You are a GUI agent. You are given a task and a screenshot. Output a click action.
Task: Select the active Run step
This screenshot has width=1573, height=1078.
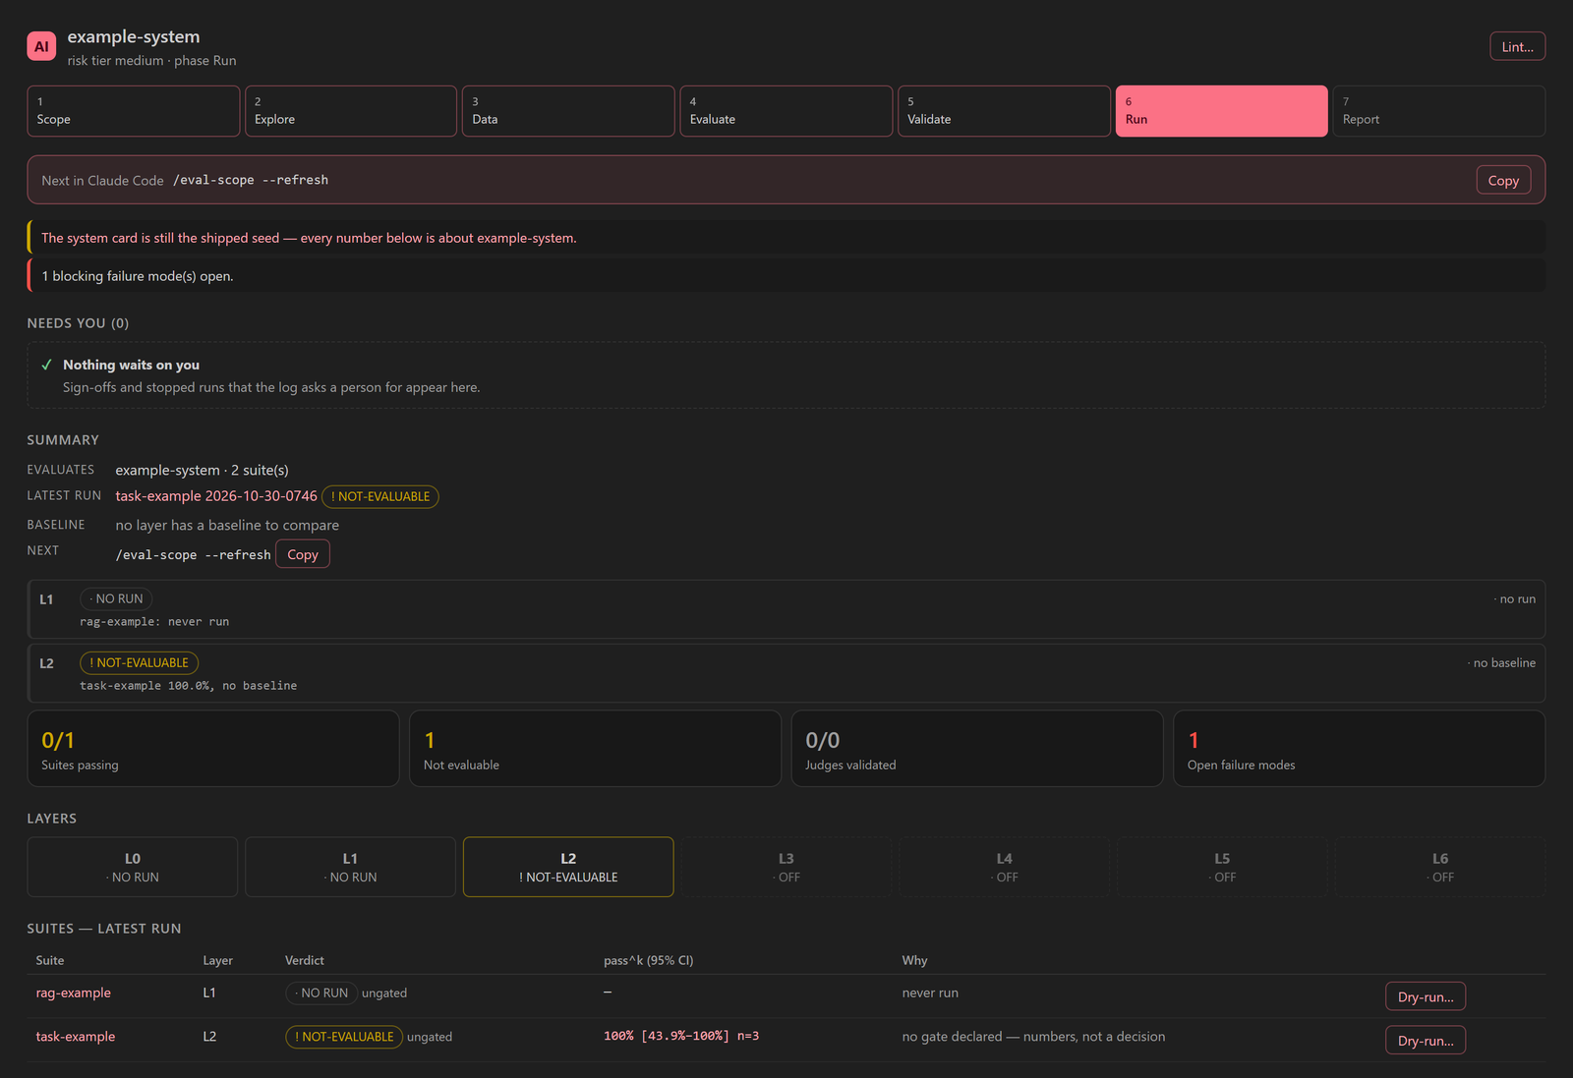(1222, 111)
